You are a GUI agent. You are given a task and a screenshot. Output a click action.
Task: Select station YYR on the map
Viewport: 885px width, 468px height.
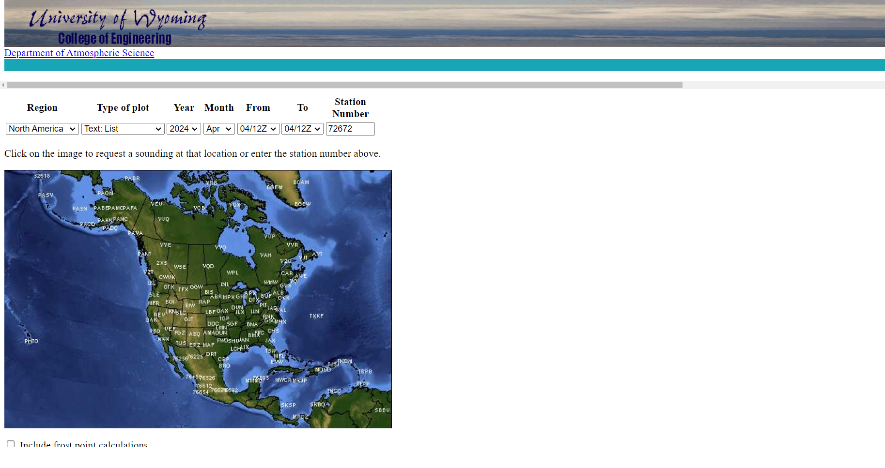click(292, 245)
